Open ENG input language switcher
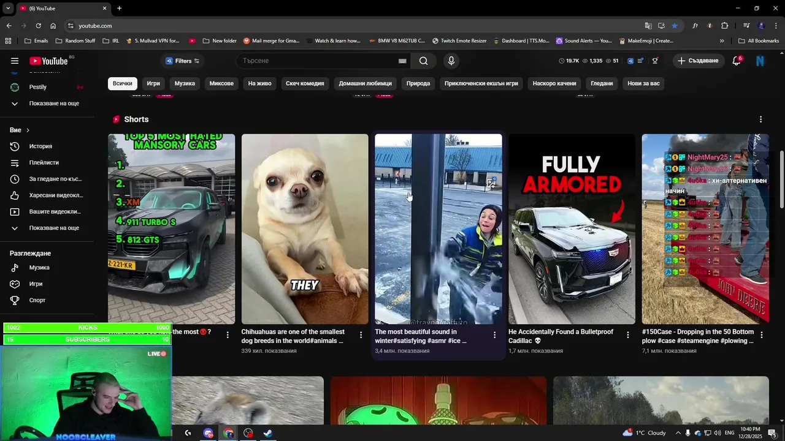The height and width of the screenshot is (441, 785). point(730,433)
